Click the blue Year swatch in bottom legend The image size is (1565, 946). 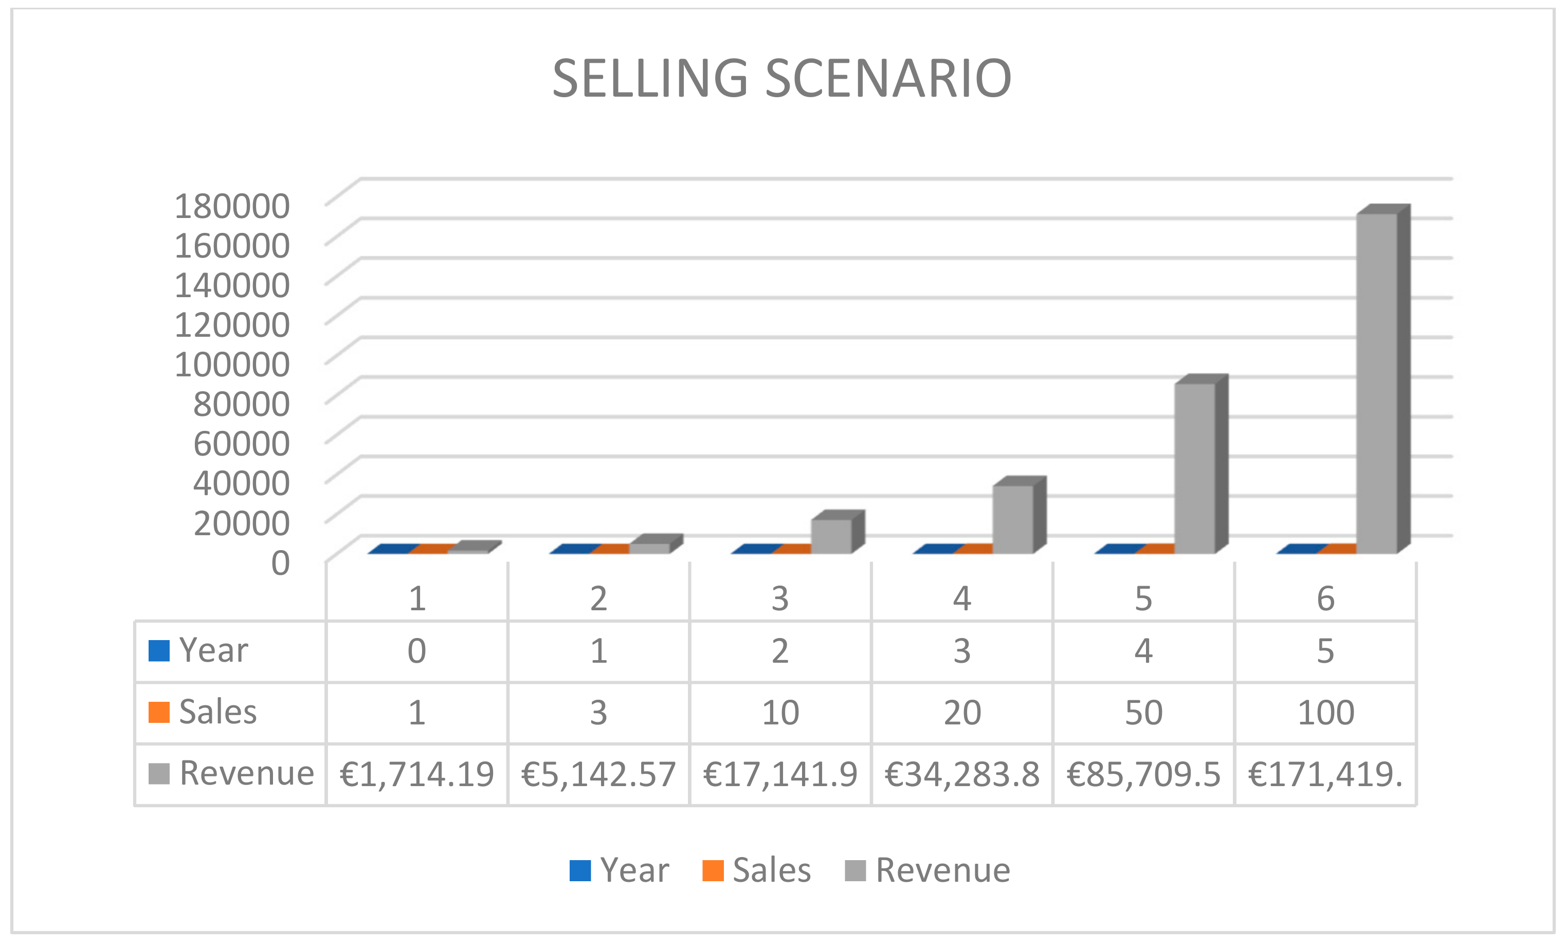point(580,870)
